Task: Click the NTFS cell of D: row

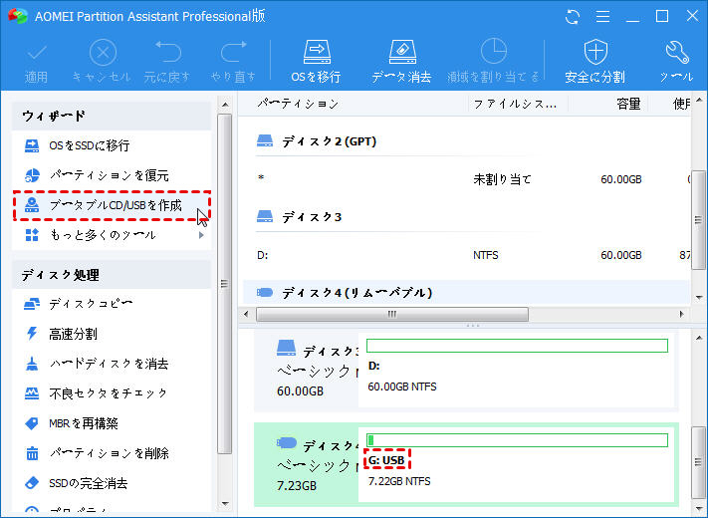Action: [x=485, y=255]
